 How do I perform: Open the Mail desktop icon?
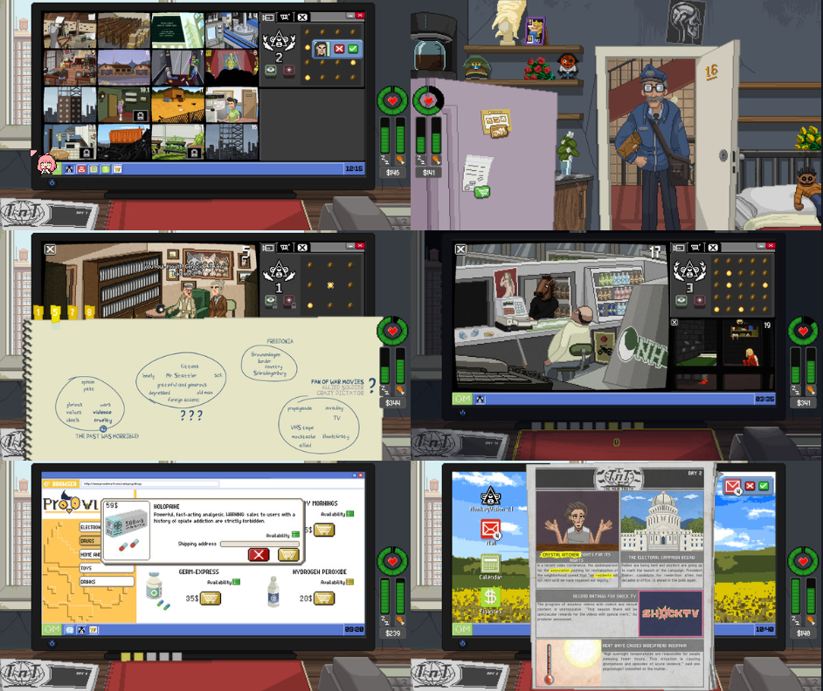(490, 531)
